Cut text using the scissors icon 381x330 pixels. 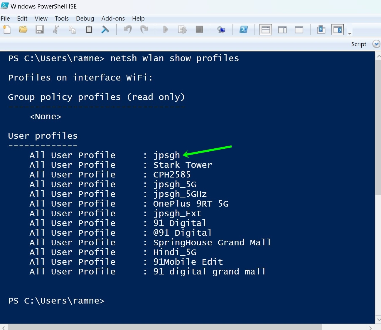(x=56, y=29)
